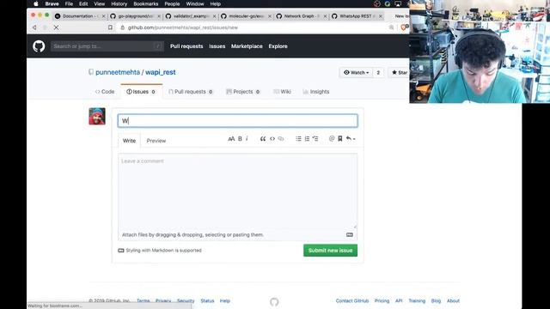
Task: Stop page loading with X button
Action: coord(56,27)
